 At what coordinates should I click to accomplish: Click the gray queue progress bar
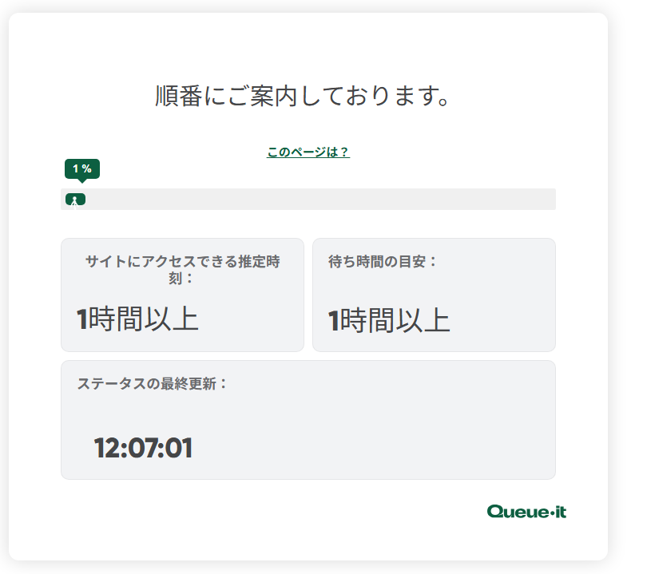point(308,199)
